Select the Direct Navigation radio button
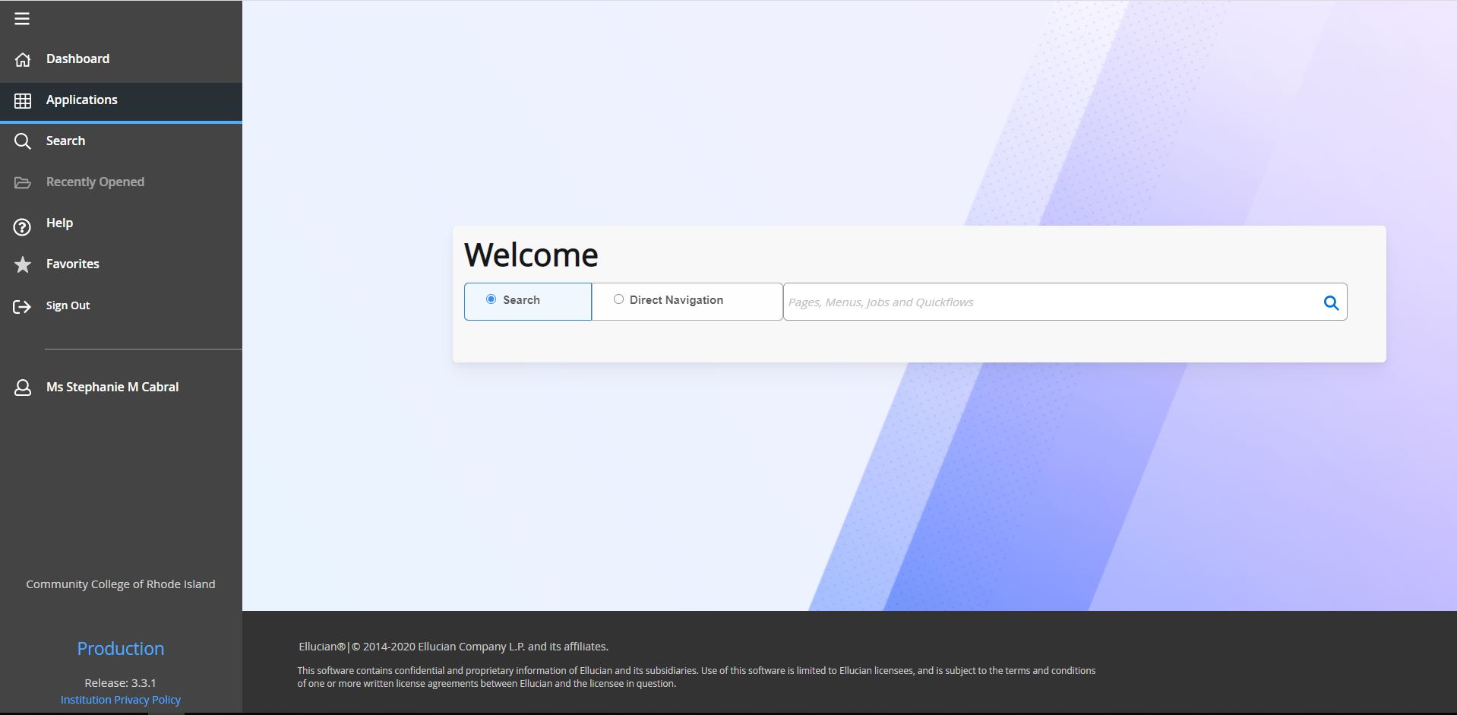1457x715 pixels. click(618, 299)
